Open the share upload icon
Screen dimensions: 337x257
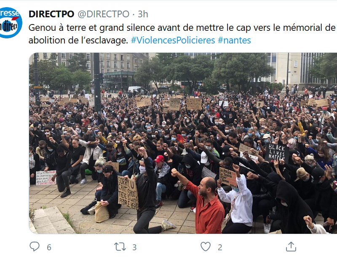click(x=291, y=247)
